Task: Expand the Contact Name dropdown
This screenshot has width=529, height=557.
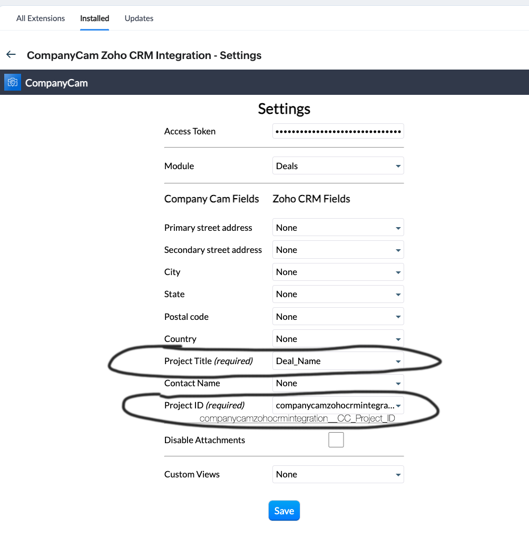Action: pos(338,383)
